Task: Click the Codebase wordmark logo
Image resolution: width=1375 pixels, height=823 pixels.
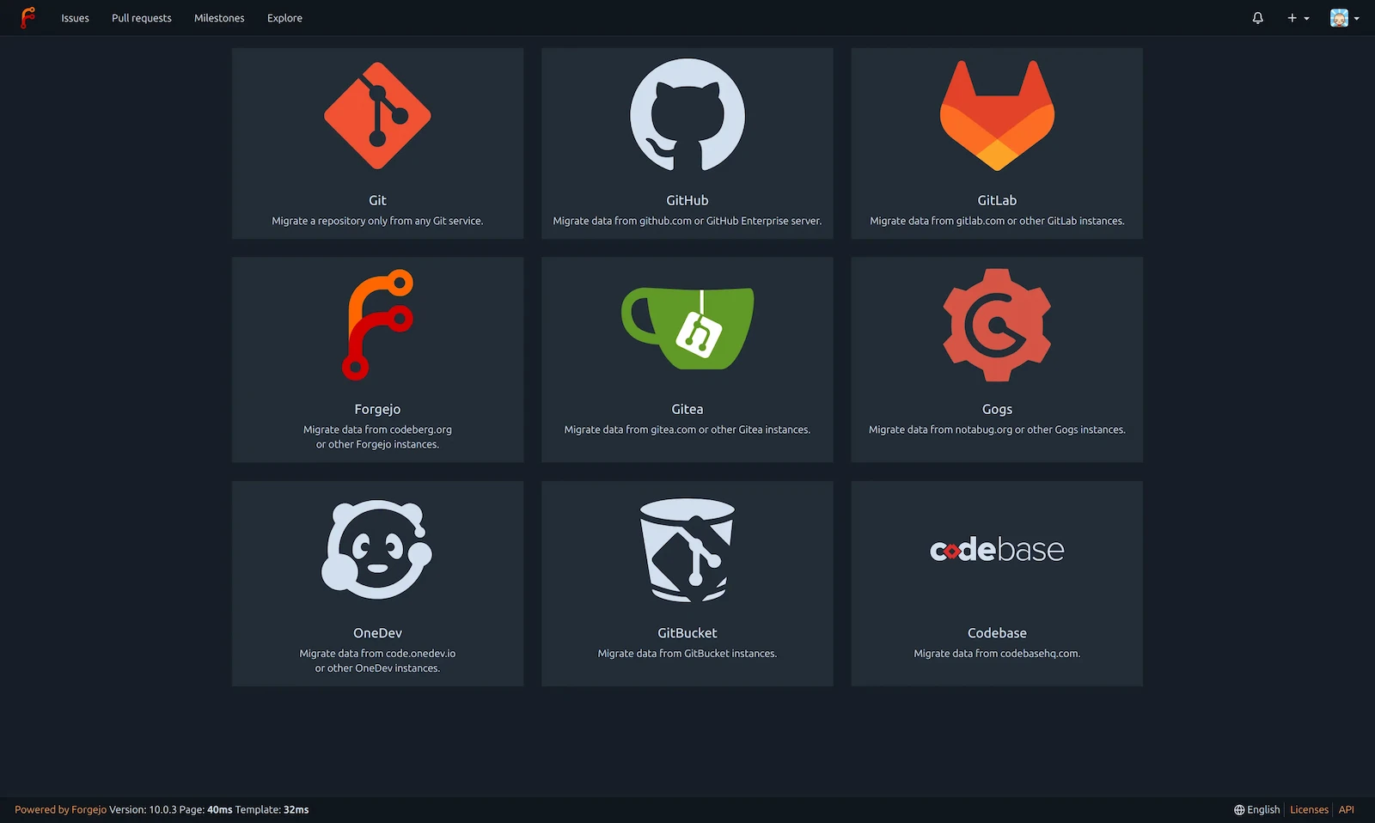Action: [997, 550]
